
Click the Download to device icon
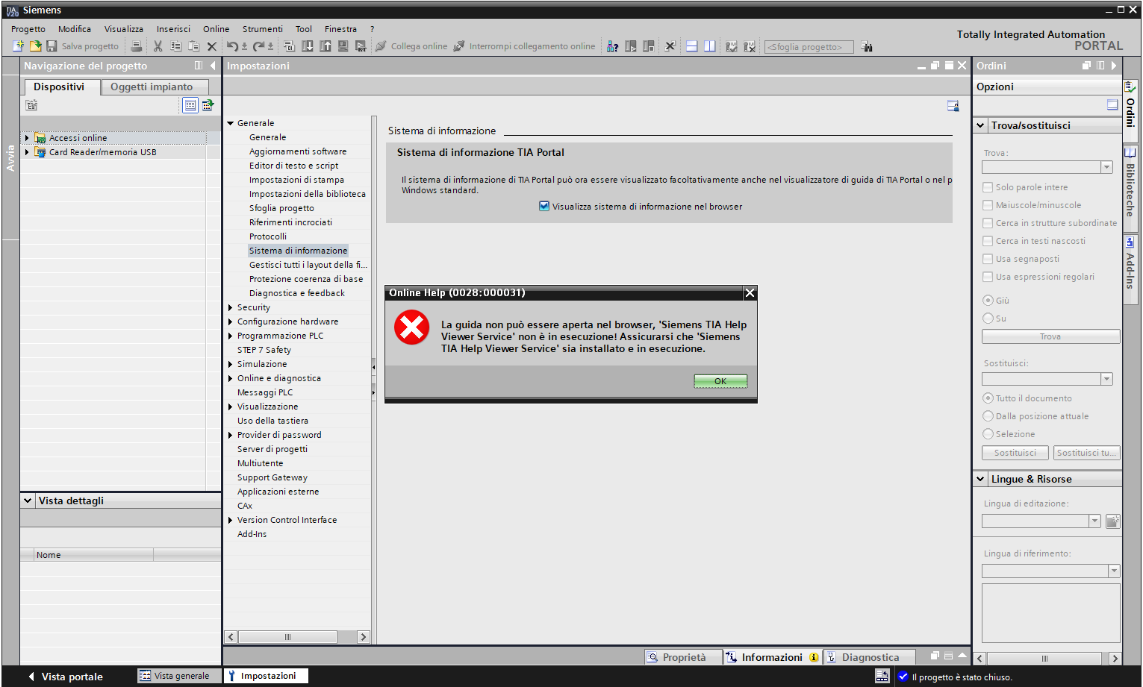tap(308, 46)
